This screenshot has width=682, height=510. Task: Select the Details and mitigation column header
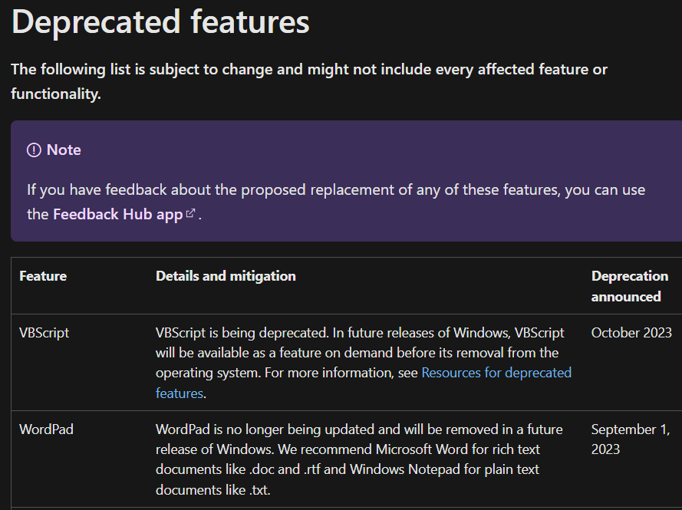[226, 276]
